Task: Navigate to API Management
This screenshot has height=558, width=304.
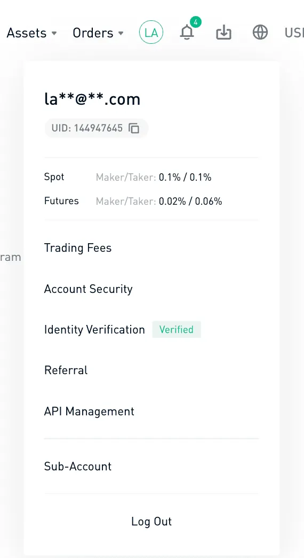Action: (x=89, y=412)
